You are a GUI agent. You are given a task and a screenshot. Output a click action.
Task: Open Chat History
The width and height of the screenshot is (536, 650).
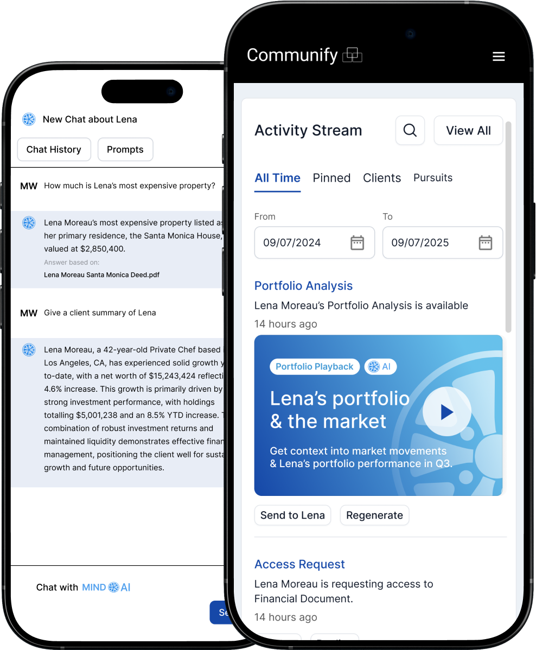point(54,150)
